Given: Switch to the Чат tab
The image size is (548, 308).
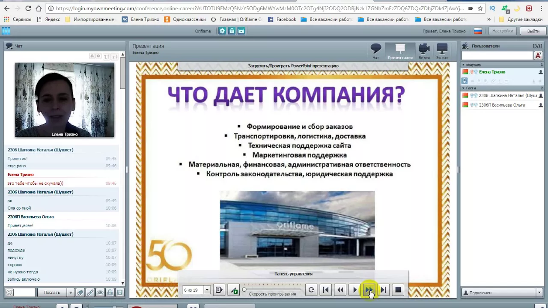Looking at the screenshot, I should coord(376,51).
